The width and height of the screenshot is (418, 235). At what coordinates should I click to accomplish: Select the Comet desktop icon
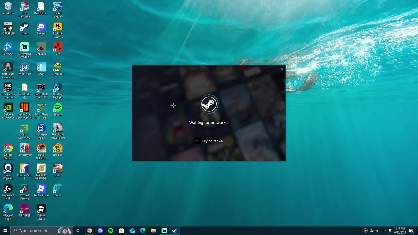(58, 191)
